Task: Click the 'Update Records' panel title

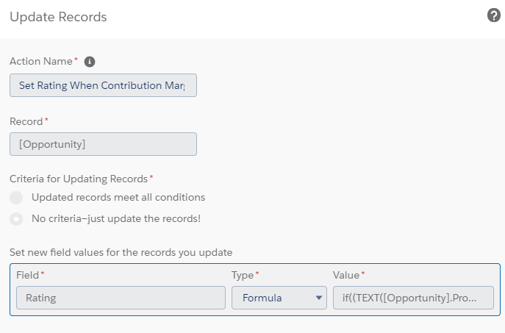Action: [58, 17]
